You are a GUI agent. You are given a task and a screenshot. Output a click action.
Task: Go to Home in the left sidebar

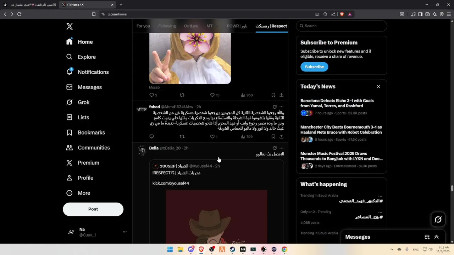pos(79,42)
